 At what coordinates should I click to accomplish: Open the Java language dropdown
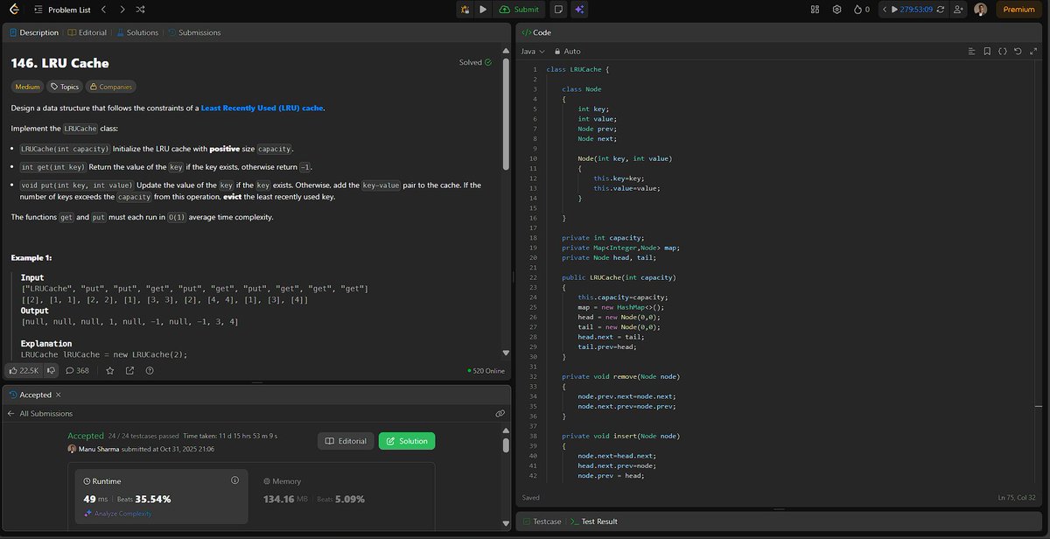click(533, 52)
